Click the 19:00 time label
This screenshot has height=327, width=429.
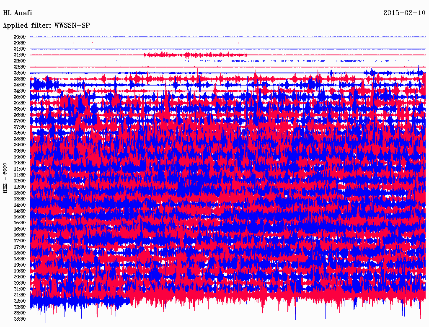19,265
